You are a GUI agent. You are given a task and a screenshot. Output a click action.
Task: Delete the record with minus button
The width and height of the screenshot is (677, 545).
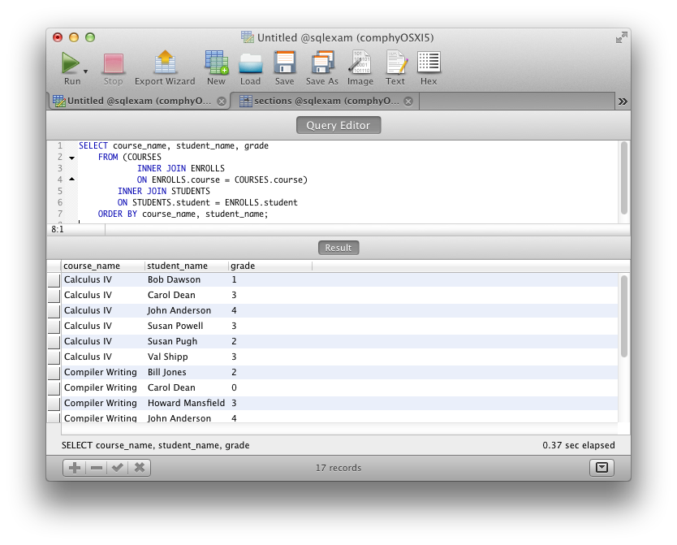[97, 468]
